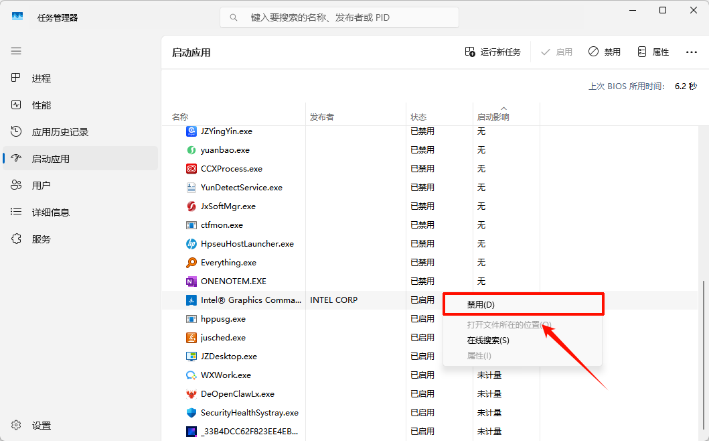
Task: Sort by the Status (状态) column header
Action: point(418,117)
